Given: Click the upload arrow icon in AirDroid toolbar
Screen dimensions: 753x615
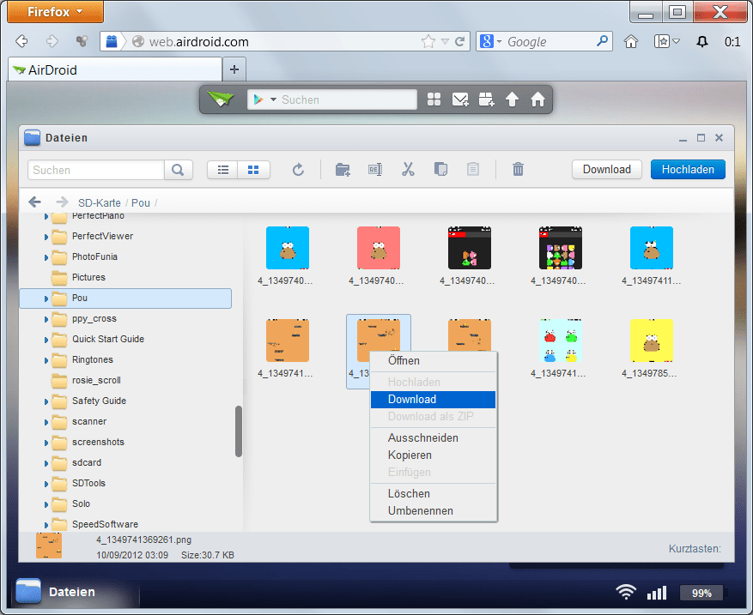Looking at the screenshot, I should (512, 99).
